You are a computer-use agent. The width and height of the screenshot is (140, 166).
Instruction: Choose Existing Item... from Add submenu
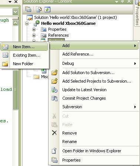[x=24, y=55]
